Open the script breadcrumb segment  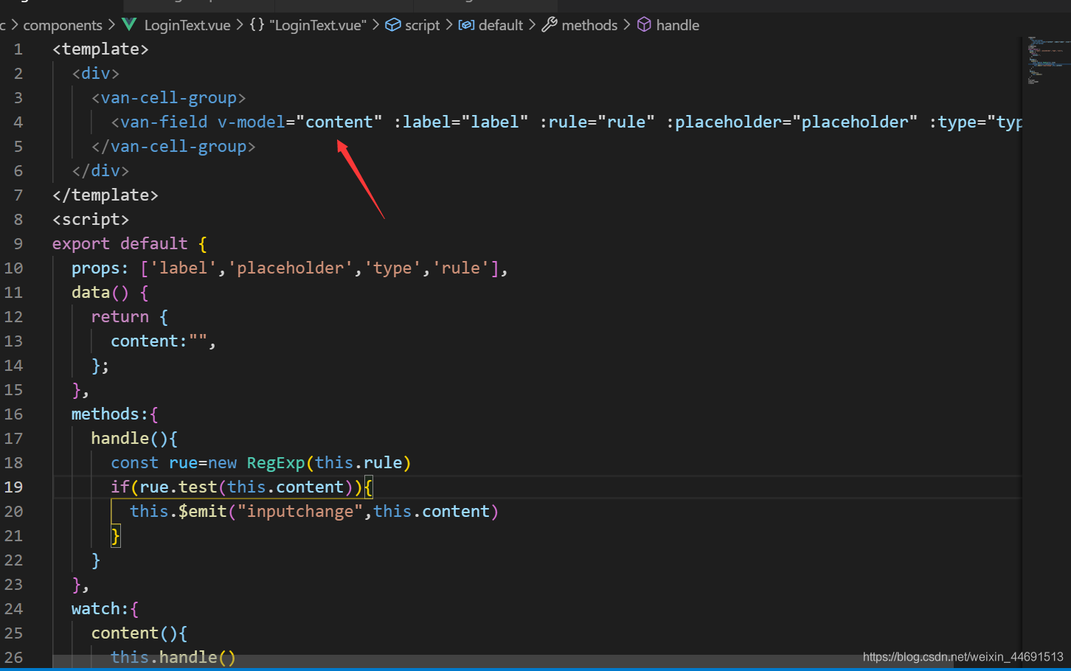(422, 25)
